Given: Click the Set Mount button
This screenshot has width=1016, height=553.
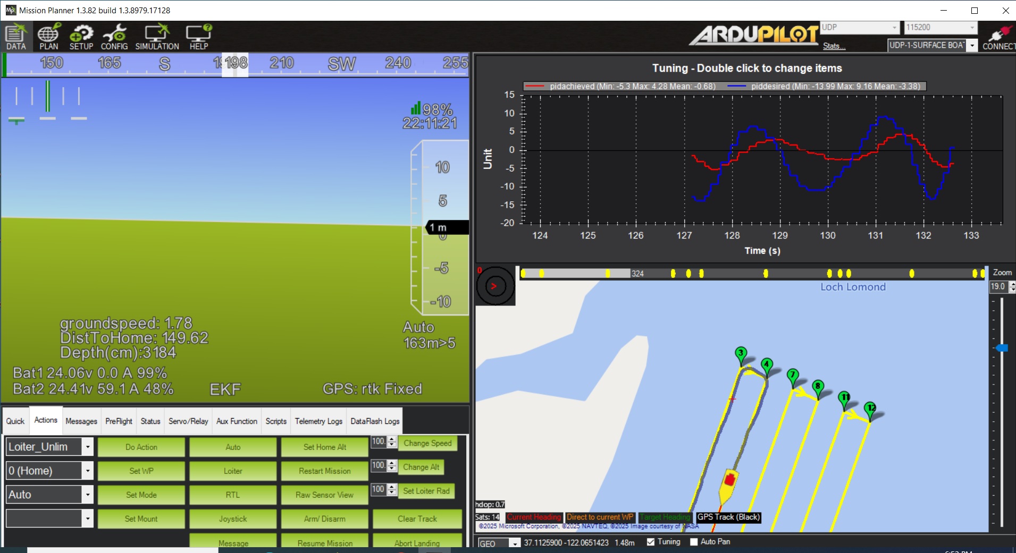Looking at the screenshot, I should pos(141,519).
